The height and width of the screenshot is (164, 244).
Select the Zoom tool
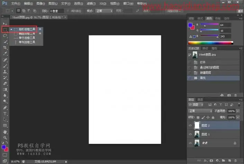5,138
